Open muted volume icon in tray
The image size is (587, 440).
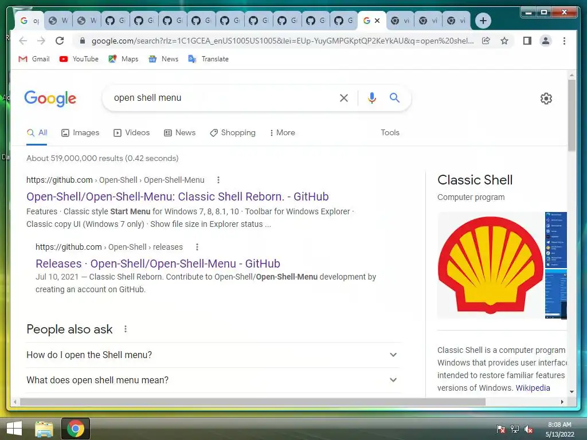(529, 429)
